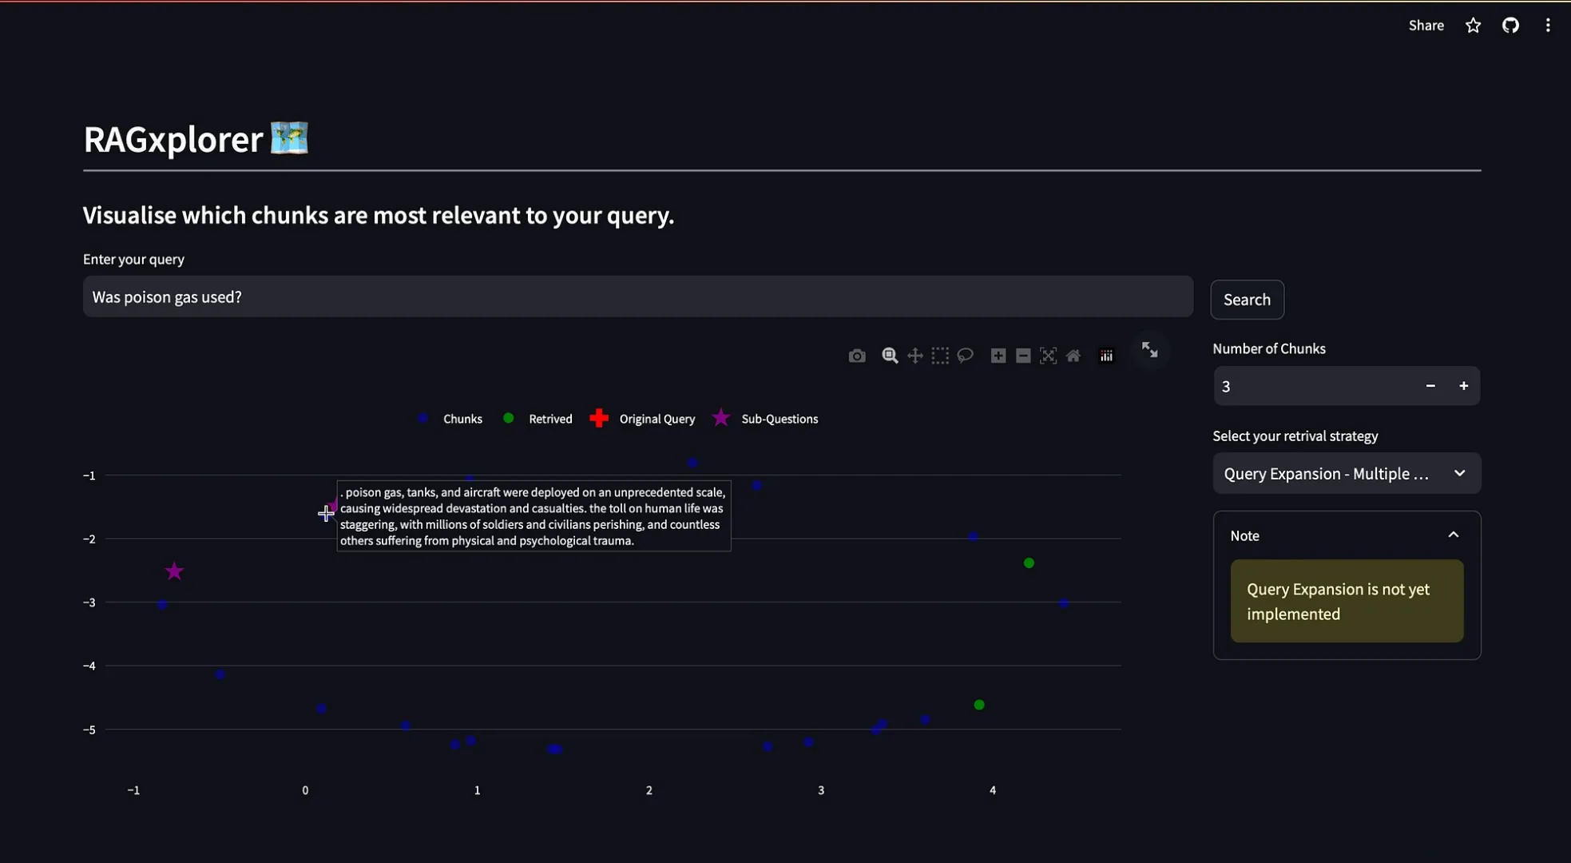Reset axes with the home icon
The height and width of the screenshot is (863, 1571).
[x=1073, y=356]
